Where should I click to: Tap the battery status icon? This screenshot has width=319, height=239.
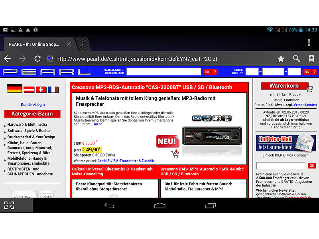coord(301,29)
